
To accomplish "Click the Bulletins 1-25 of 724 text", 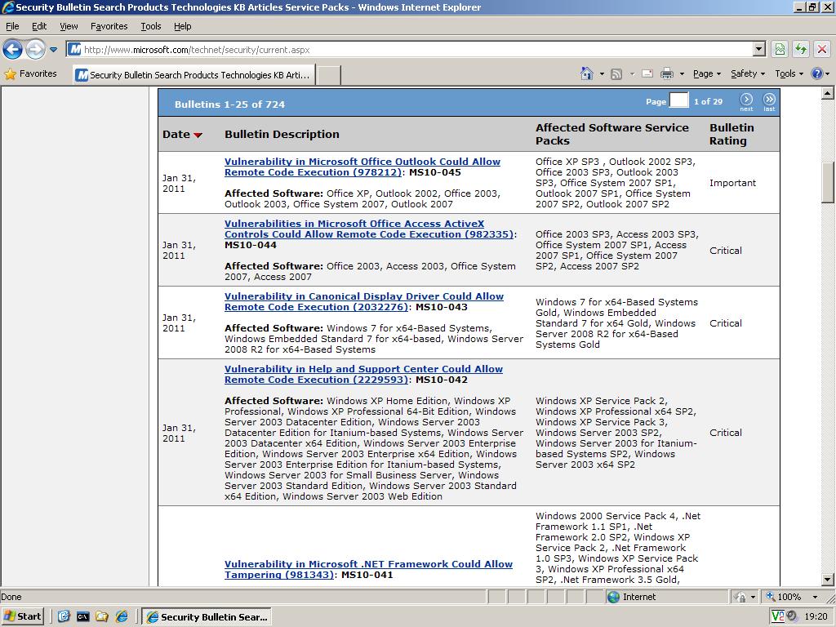I will [x=229, y=104].
